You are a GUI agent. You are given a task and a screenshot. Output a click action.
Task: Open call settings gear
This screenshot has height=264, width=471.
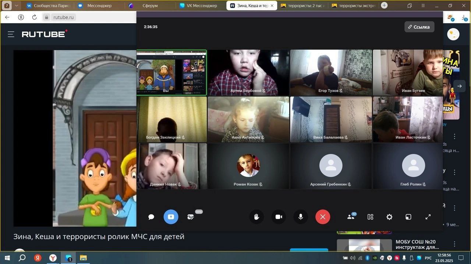(389, 217)
